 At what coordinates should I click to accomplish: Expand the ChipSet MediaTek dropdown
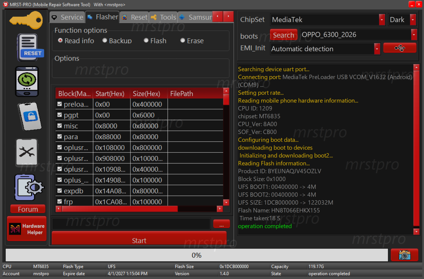[x=382, y=20]
